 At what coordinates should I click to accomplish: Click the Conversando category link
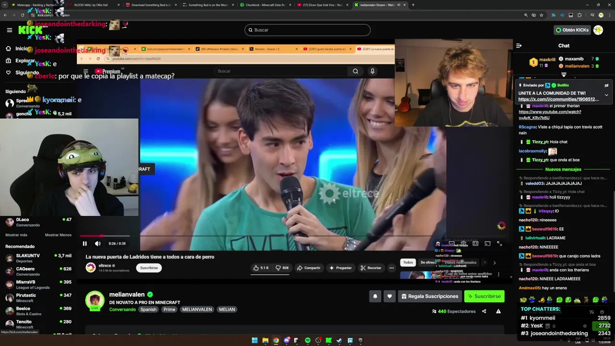click(123, 309)
